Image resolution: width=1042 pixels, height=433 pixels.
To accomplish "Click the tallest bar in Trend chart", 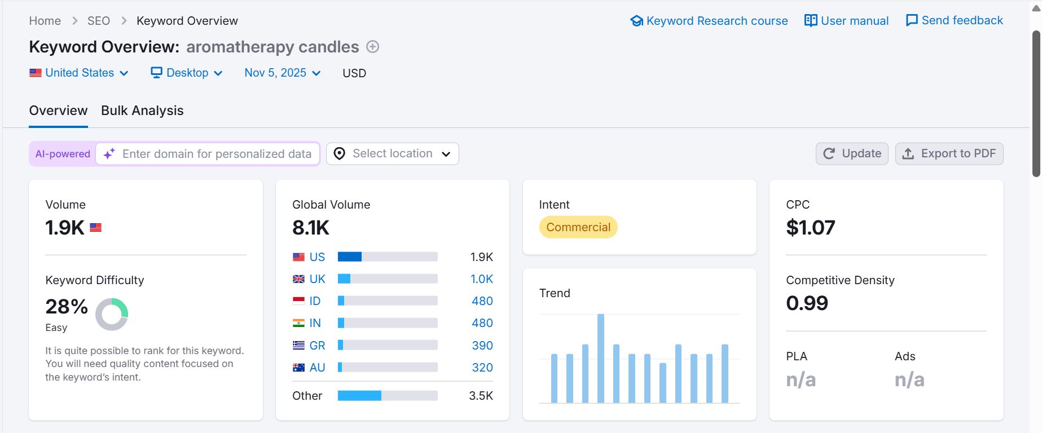I will pyautogui.click(x=601, y=359).
